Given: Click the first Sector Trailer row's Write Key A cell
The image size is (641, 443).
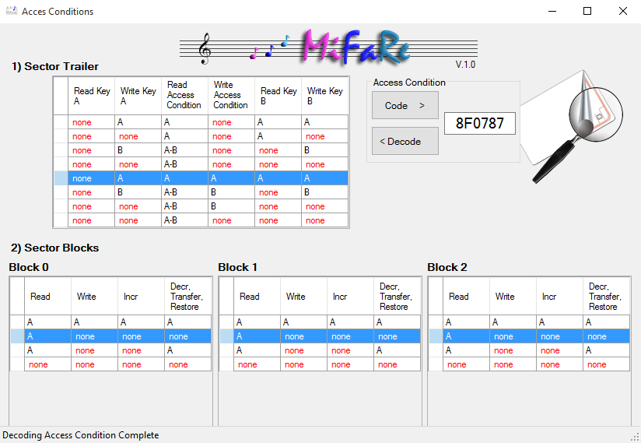Looking at the screenshot, I should point(138,122).
